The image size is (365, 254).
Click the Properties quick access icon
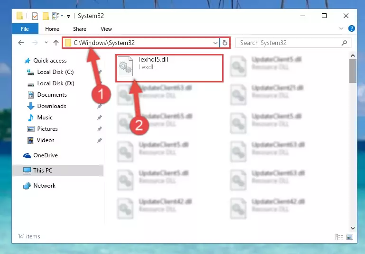tap(35, 16)
